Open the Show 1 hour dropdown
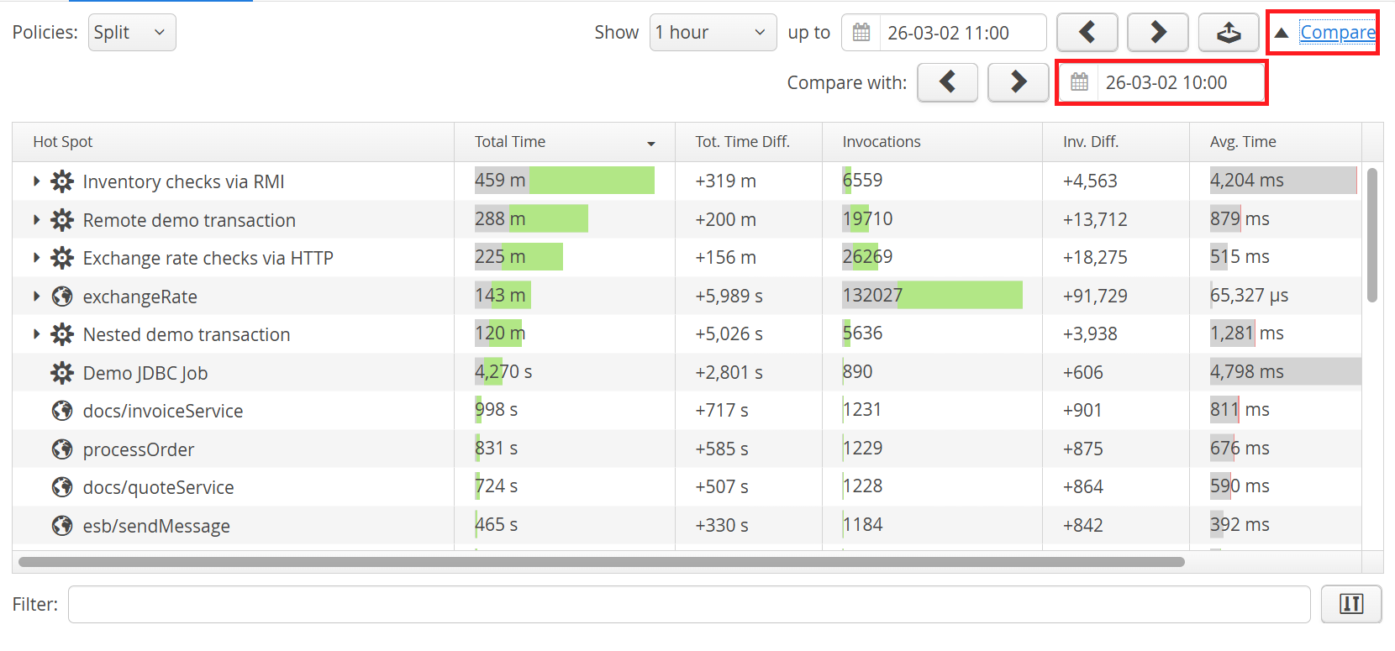The width and height of the screenshot is (1395, 651). (713, 33)
